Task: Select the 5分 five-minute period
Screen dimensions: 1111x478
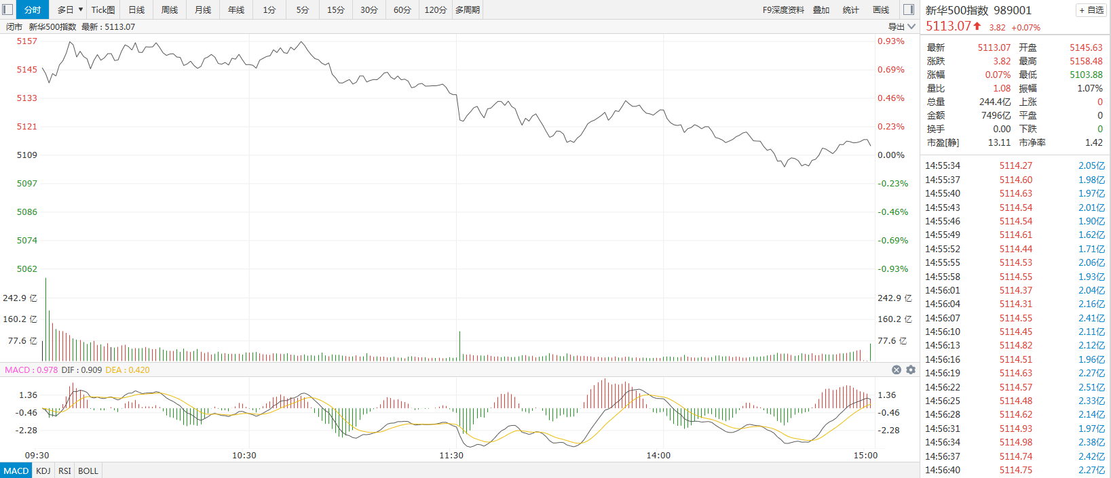Action: coord(303,9)
